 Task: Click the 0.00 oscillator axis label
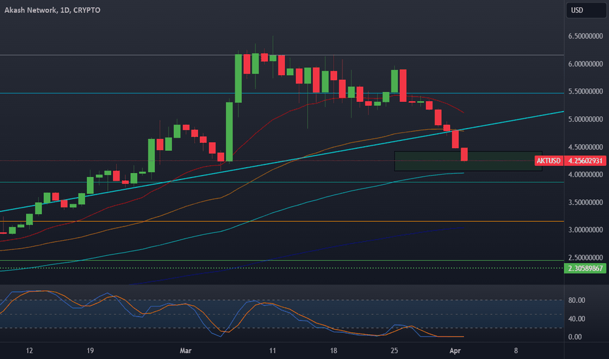click(x=575, y=337)
